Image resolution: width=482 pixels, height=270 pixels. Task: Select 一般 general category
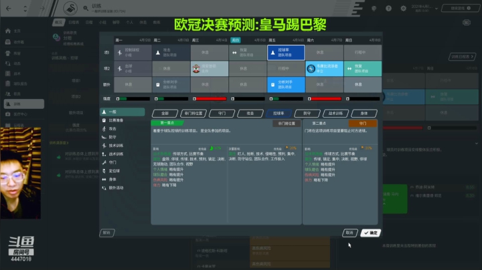[x=123, y=112]
